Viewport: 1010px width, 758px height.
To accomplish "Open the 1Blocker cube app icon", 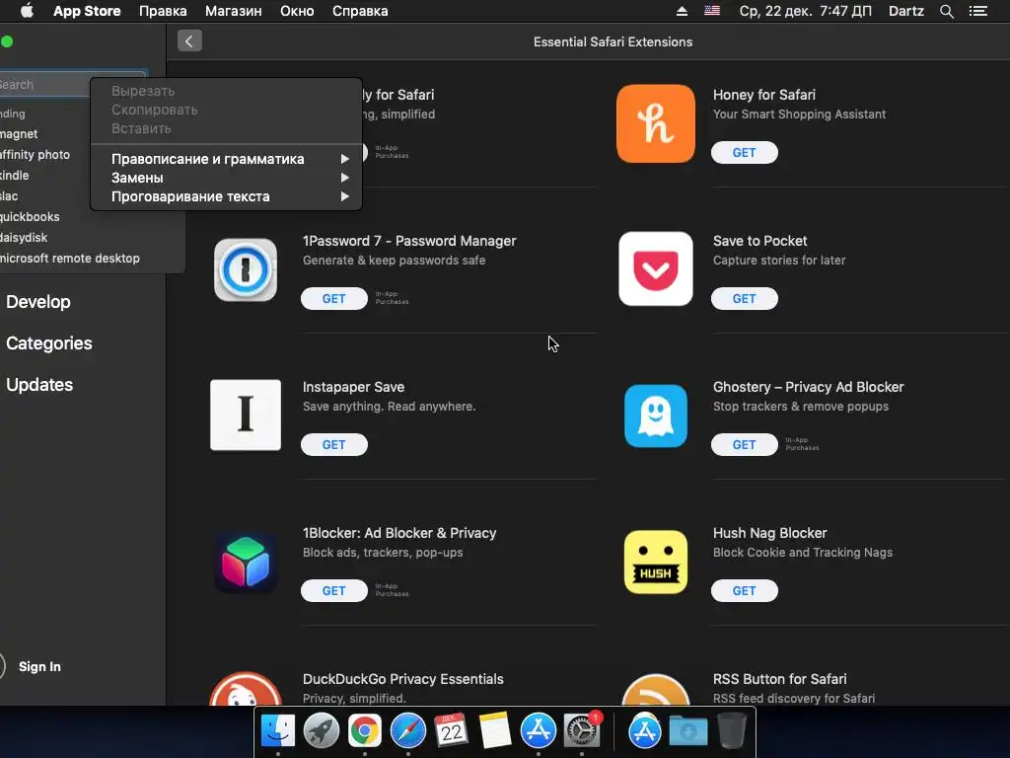I will coord(246,562).
